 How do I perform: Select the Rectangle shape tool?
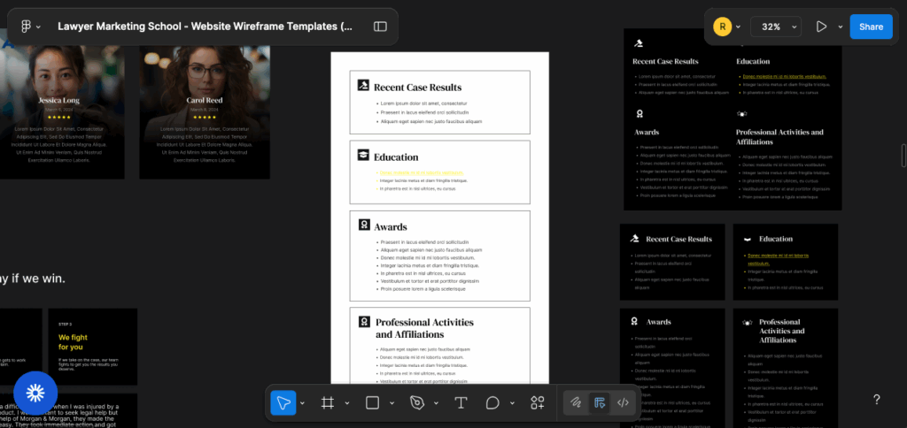[x=372, y=403]
